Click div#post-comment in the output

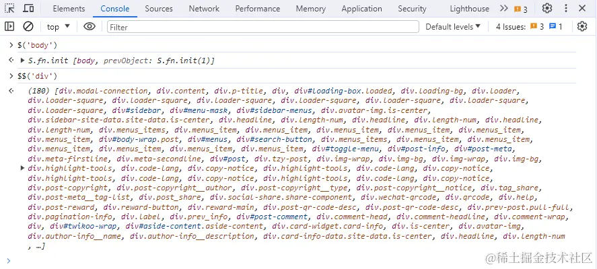272,217
